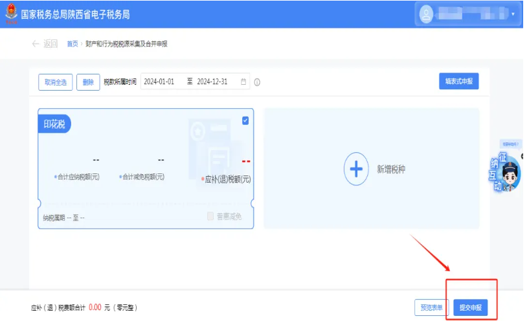Click the 取消全选 button
The height and width of the screenshot is (323, 529).
(56, 82)
